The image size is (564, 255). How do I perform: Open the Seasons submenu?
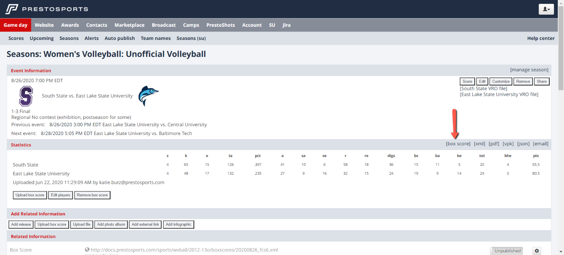(x=69, y=38)
